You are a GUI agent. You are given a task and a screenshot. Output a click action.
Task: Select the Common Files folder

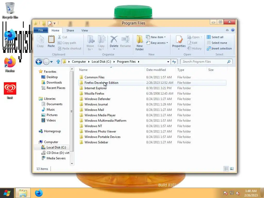(x=152, y=77)
